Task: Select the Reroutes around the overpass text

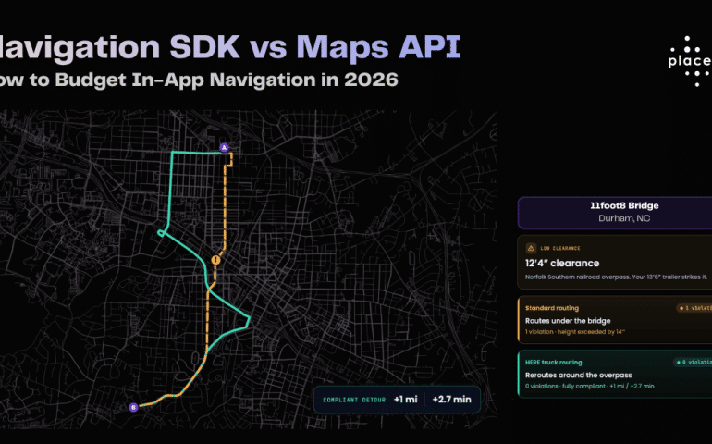Action: (x=579, y=376)
